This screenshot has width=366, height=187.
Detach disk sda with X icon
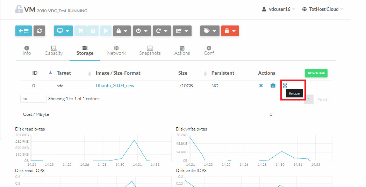point(261,86)
